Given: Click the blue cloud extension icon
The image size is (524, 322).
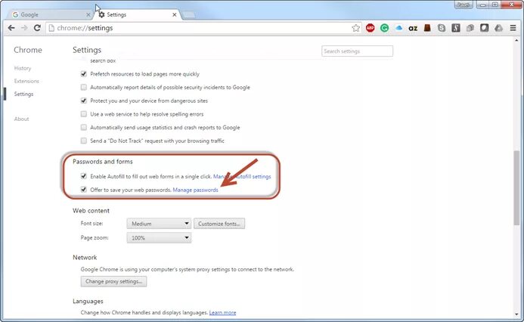Looking at the screenshot, I should 398,28.
